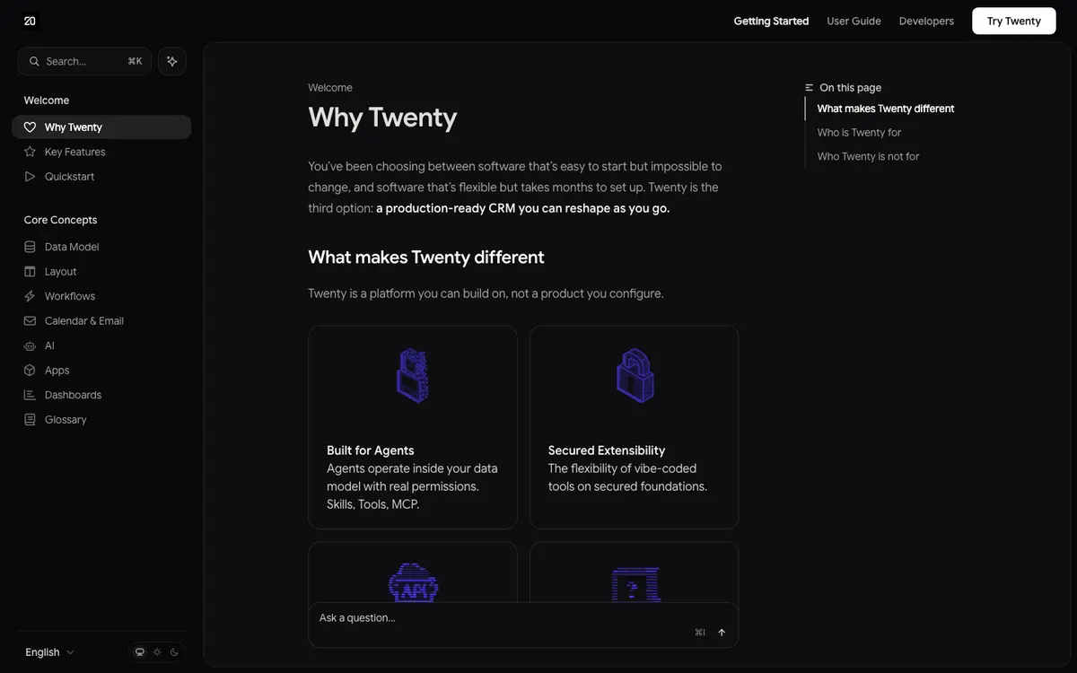Click the Secured Extensibility card title
The height and width of the screenshot is (673, 1077).
click(607, 450)
